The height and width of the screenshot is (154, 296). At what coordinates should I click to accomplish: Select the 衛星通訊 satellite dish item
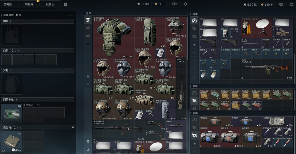click(261, 28)
